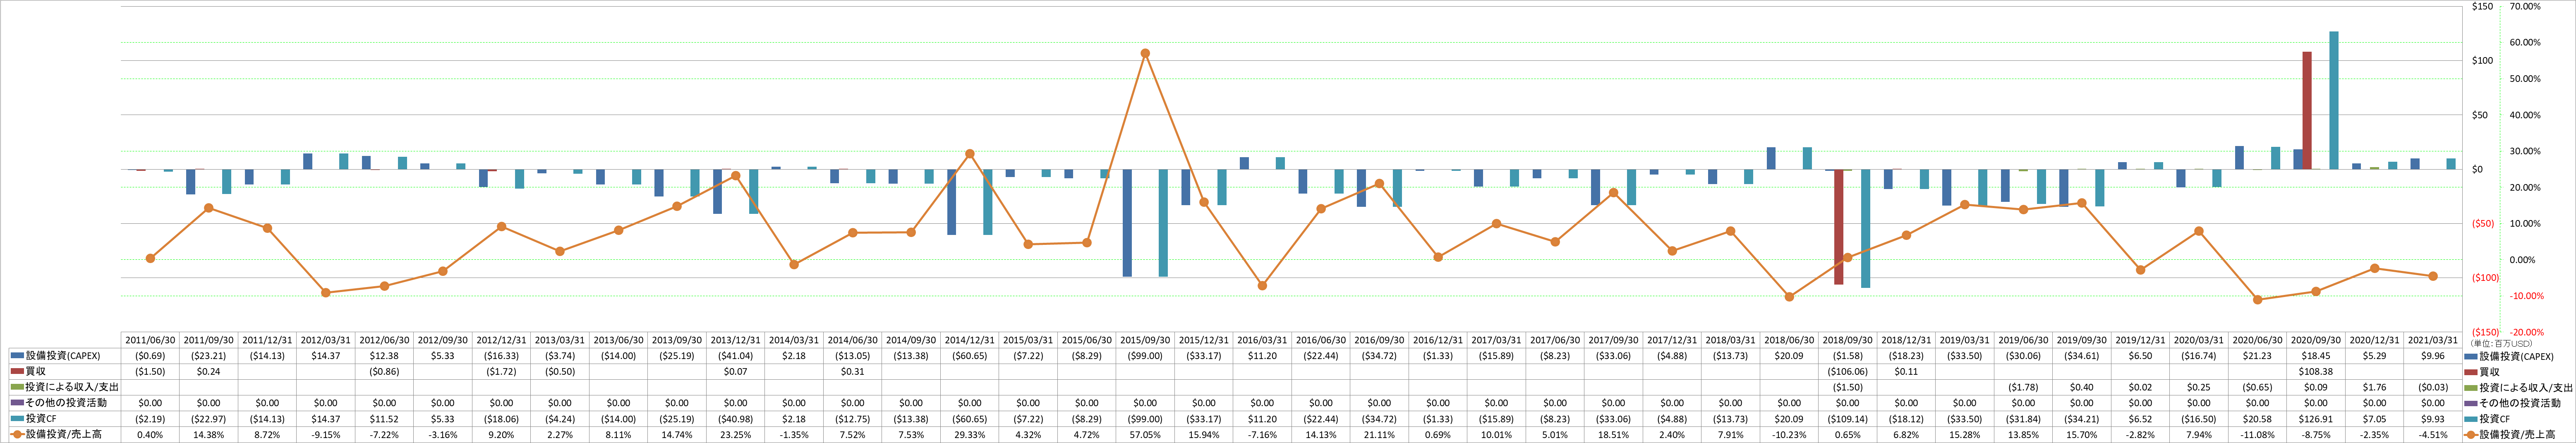The height and width of the screenshot is (443, 2576).
Task: Select the ($0.03) investment income cell
Action: click(2433, 387)
